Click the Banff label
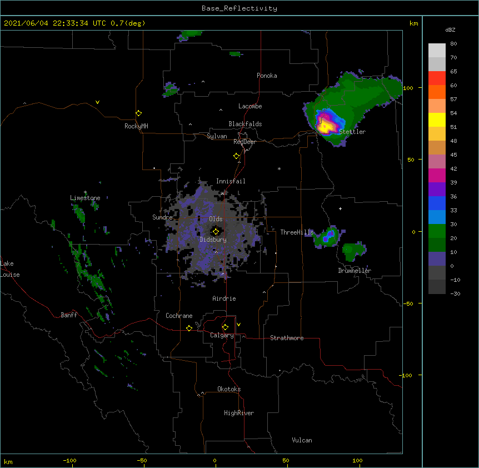Image resolution: width=479 pixels, height=468 pixels. [69, 315]
